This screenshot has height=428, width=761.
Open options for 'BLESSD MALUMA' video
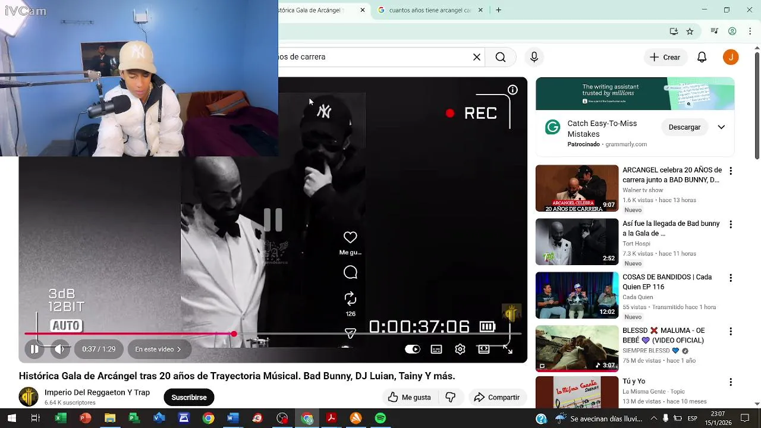pyautogui.click(x=731, y=332)
